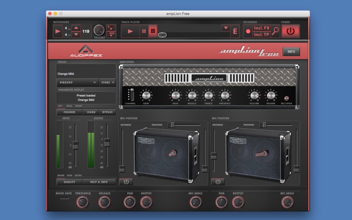Image resolution: width=352 pixels, height=220 pixels.
Task: Click noise gate RELEASE knob
Action: tap(104, 202)
